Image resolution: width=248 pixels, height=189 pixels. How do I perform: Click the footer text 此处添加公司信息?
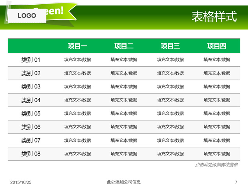coord(124,182)
